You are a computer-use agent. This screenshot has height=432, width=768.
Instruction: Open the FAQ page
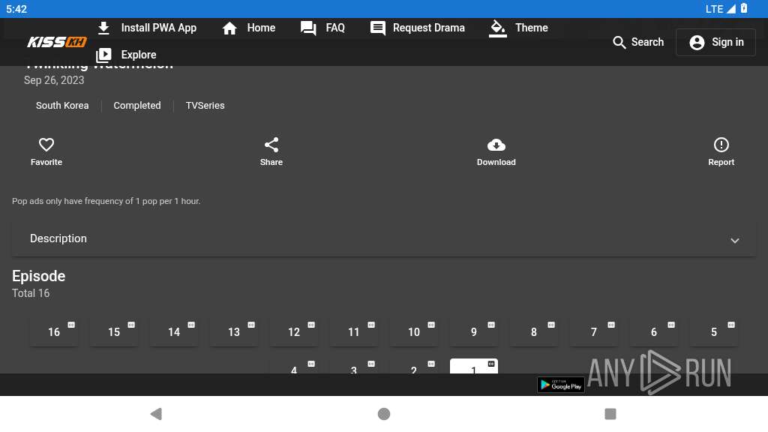[322, 28]
